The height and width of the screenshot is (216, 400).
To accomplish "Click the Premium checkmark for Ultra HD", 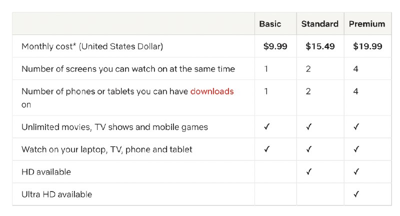I will click(356, 194).
